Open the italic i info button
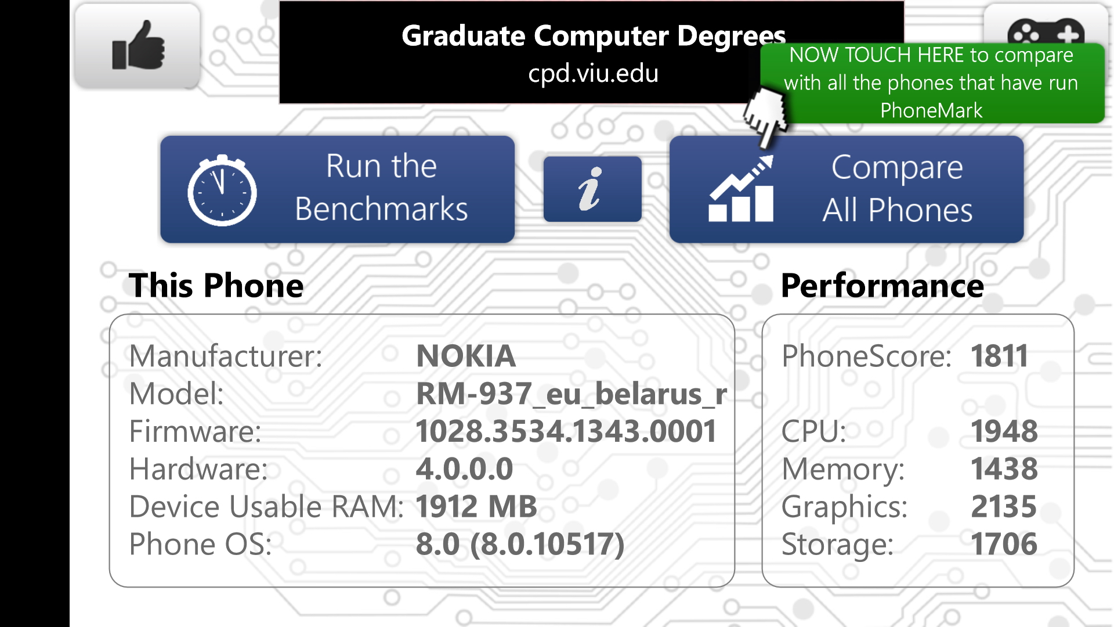The height and width of the screenshot is (627, 1114). 592,189
